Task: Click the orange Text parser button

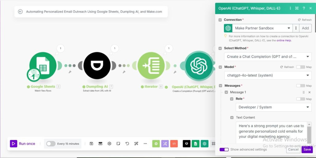Action: [174, 144]
